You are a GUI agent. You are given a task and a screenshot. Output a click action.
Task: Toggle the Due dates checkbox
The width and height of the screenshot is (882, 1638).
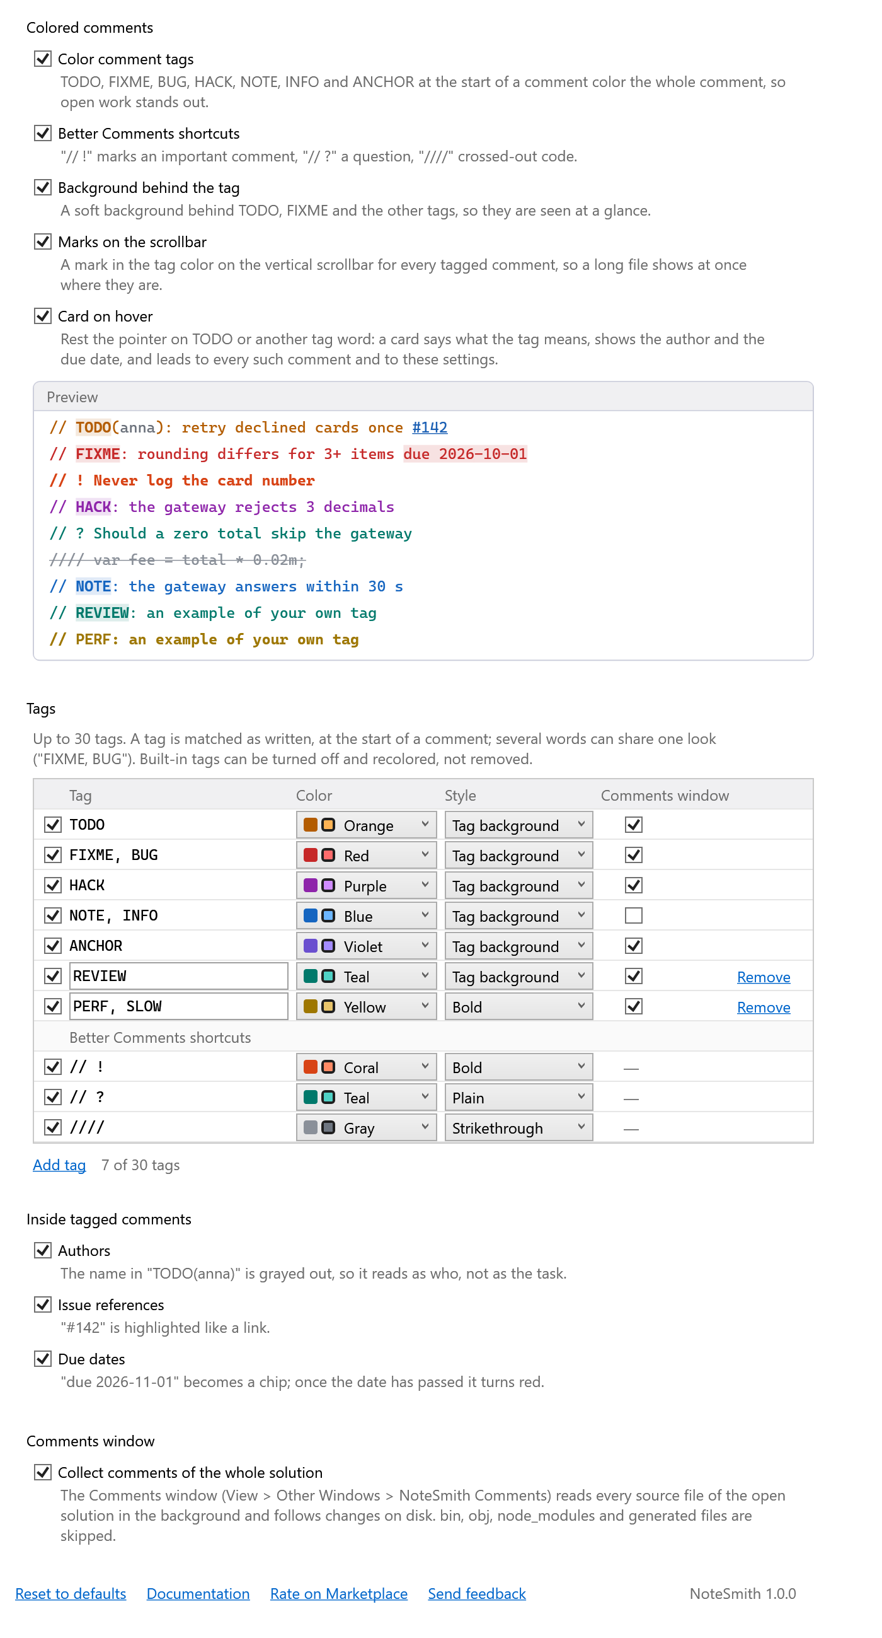(x=43, y=1359)
